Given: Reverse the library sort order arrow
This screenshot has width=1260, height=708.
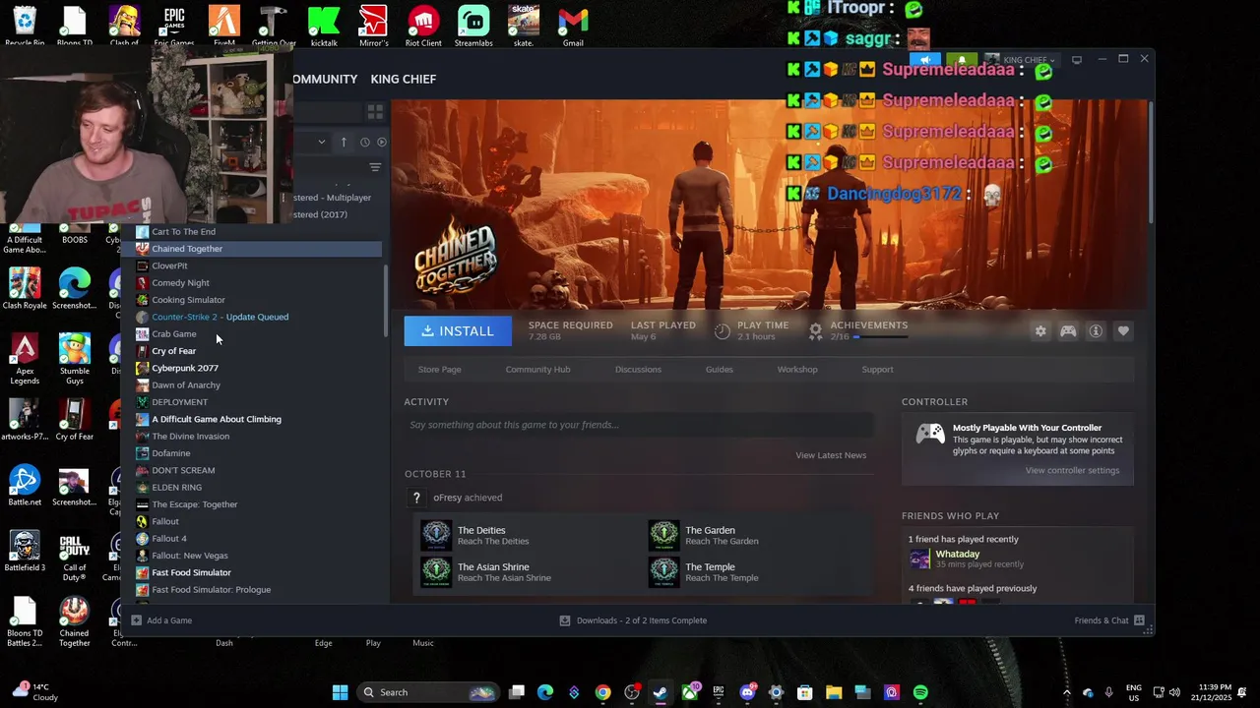Looking at the screenshot, I should point(344,142).
